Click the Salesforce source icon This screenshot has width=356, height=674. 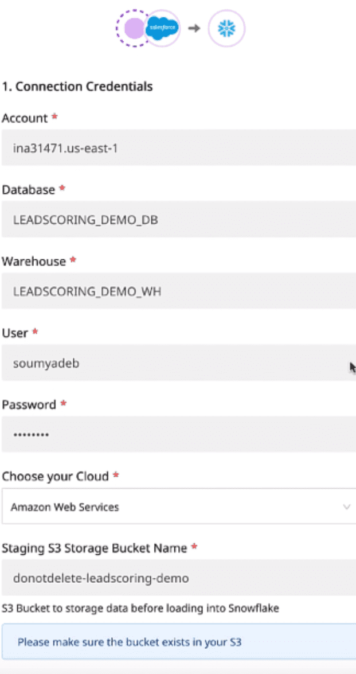(x=162, y=28)
